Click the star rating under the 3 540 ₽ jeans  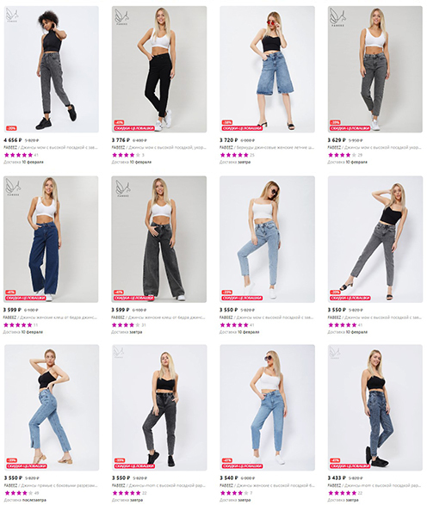pyautogui.click(x=234, y=493)
